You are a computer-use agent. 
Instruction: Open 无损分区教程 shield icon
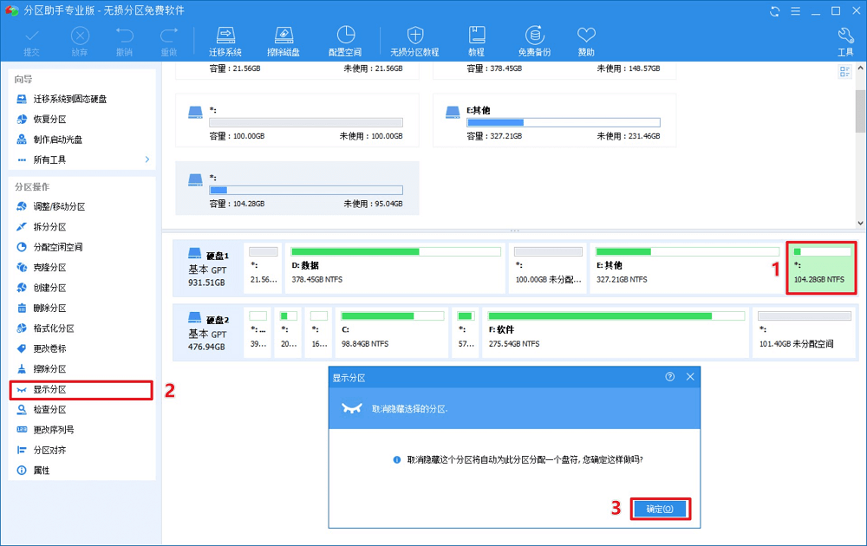pos(414,36)
